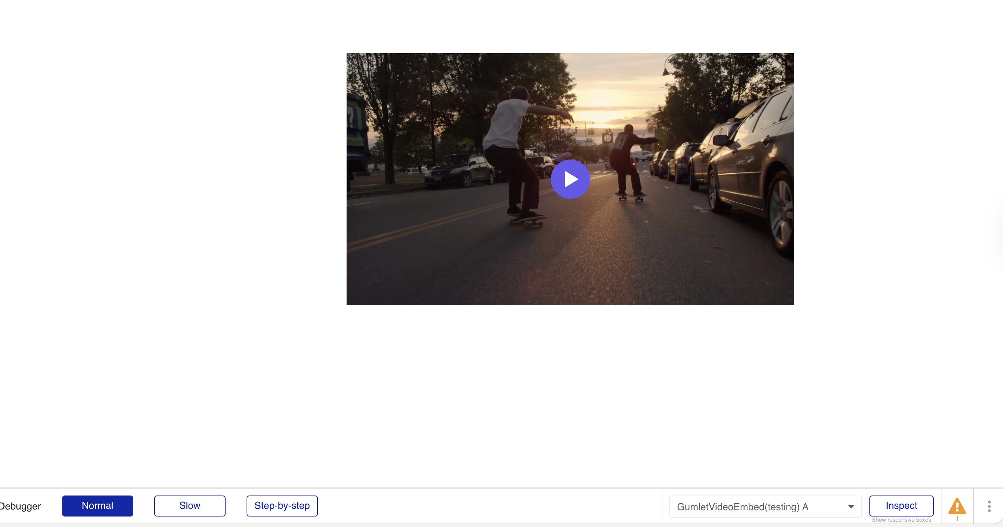The height and width of the screenshot is (527, 1003).
Task: Play the embedded skateboarding video
Action: (x=570, y=179)
